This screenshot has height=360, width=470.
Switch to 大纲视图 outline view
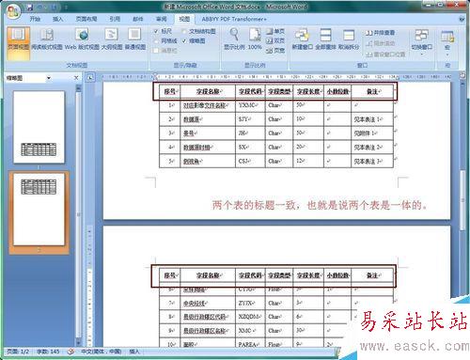coord(112,39)
